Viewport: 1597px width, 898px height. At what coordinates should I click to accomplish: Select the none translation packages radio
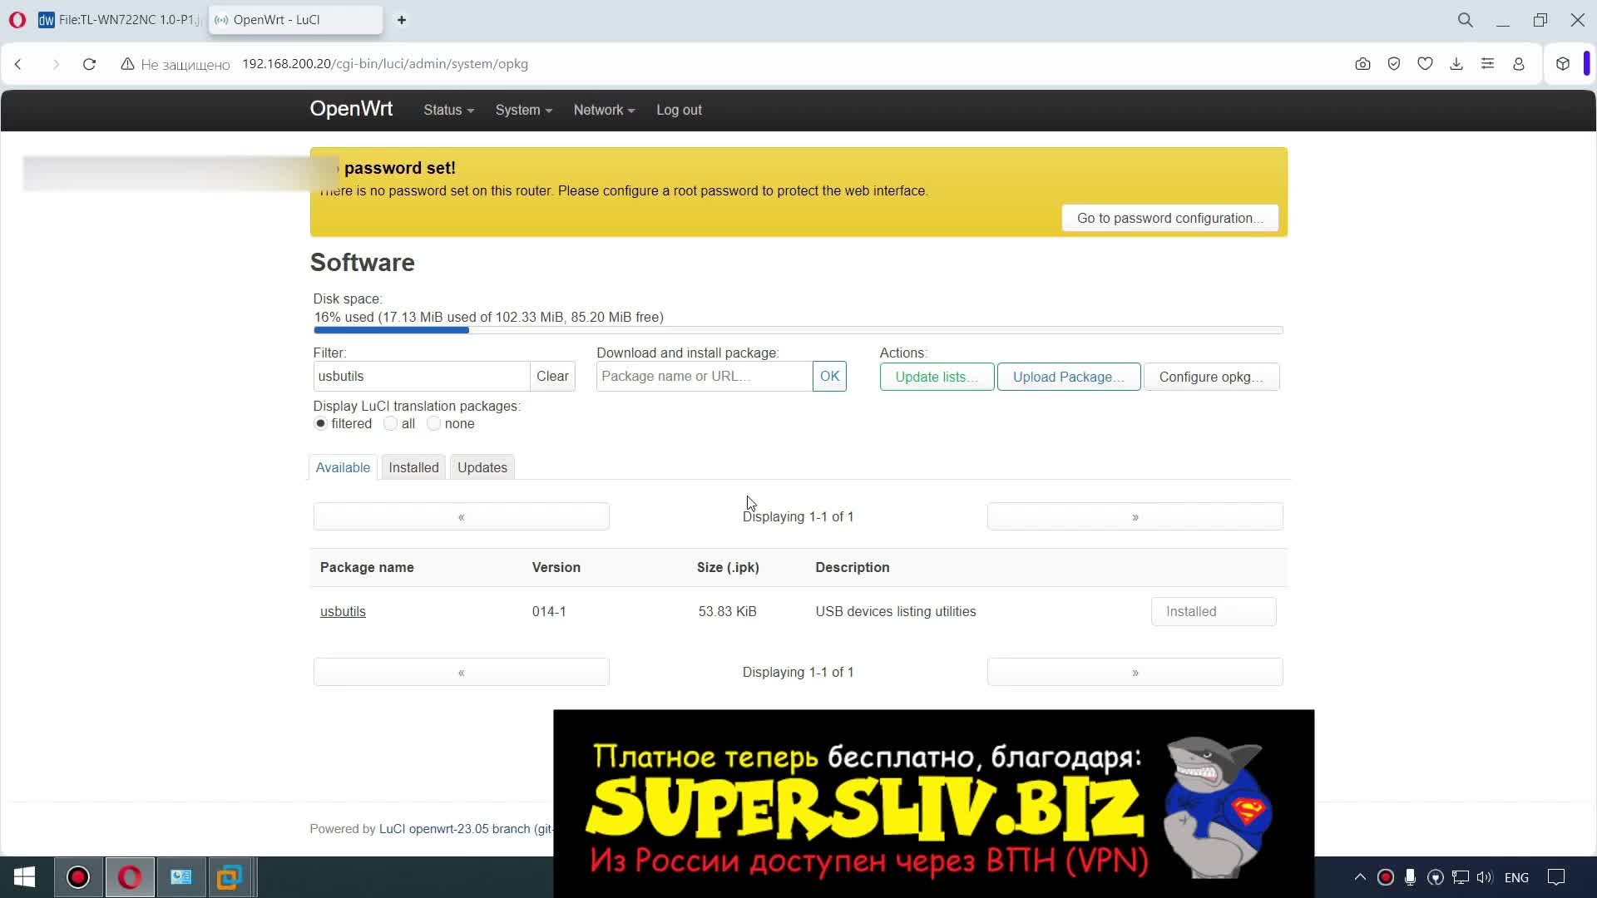433,423
